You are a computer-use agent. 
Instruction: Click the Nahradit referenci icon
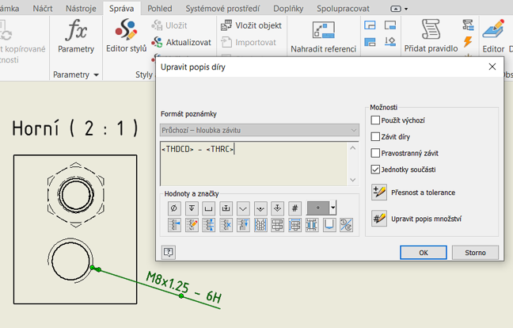(323, 32)
